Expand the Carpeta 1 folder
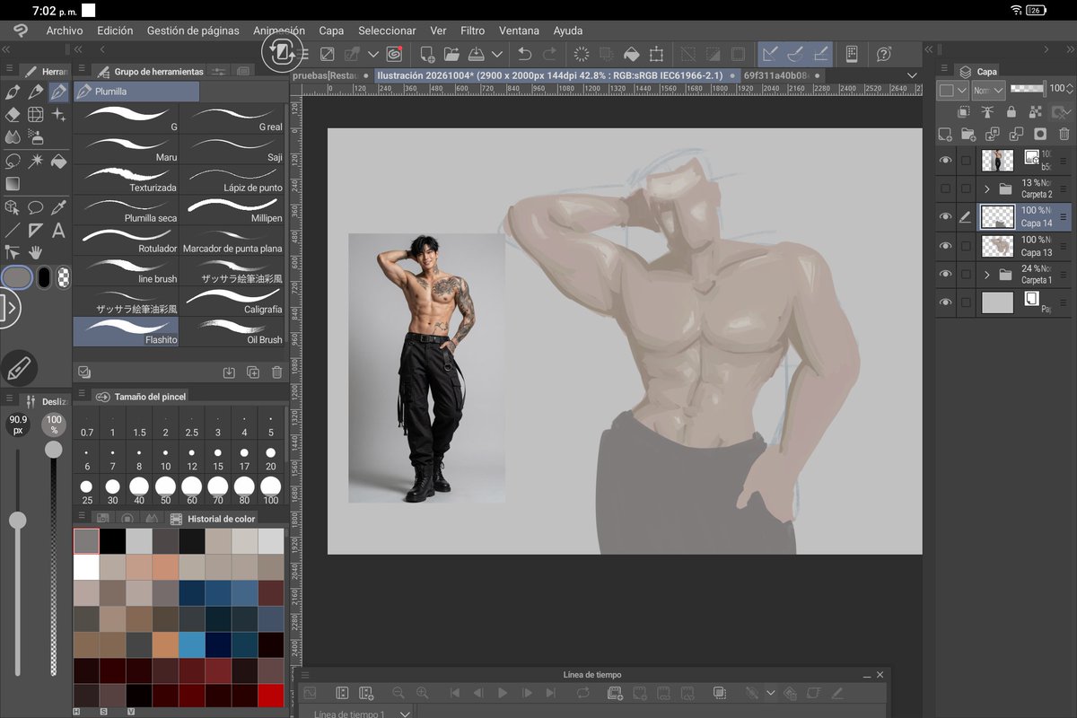 pos(987,274)
